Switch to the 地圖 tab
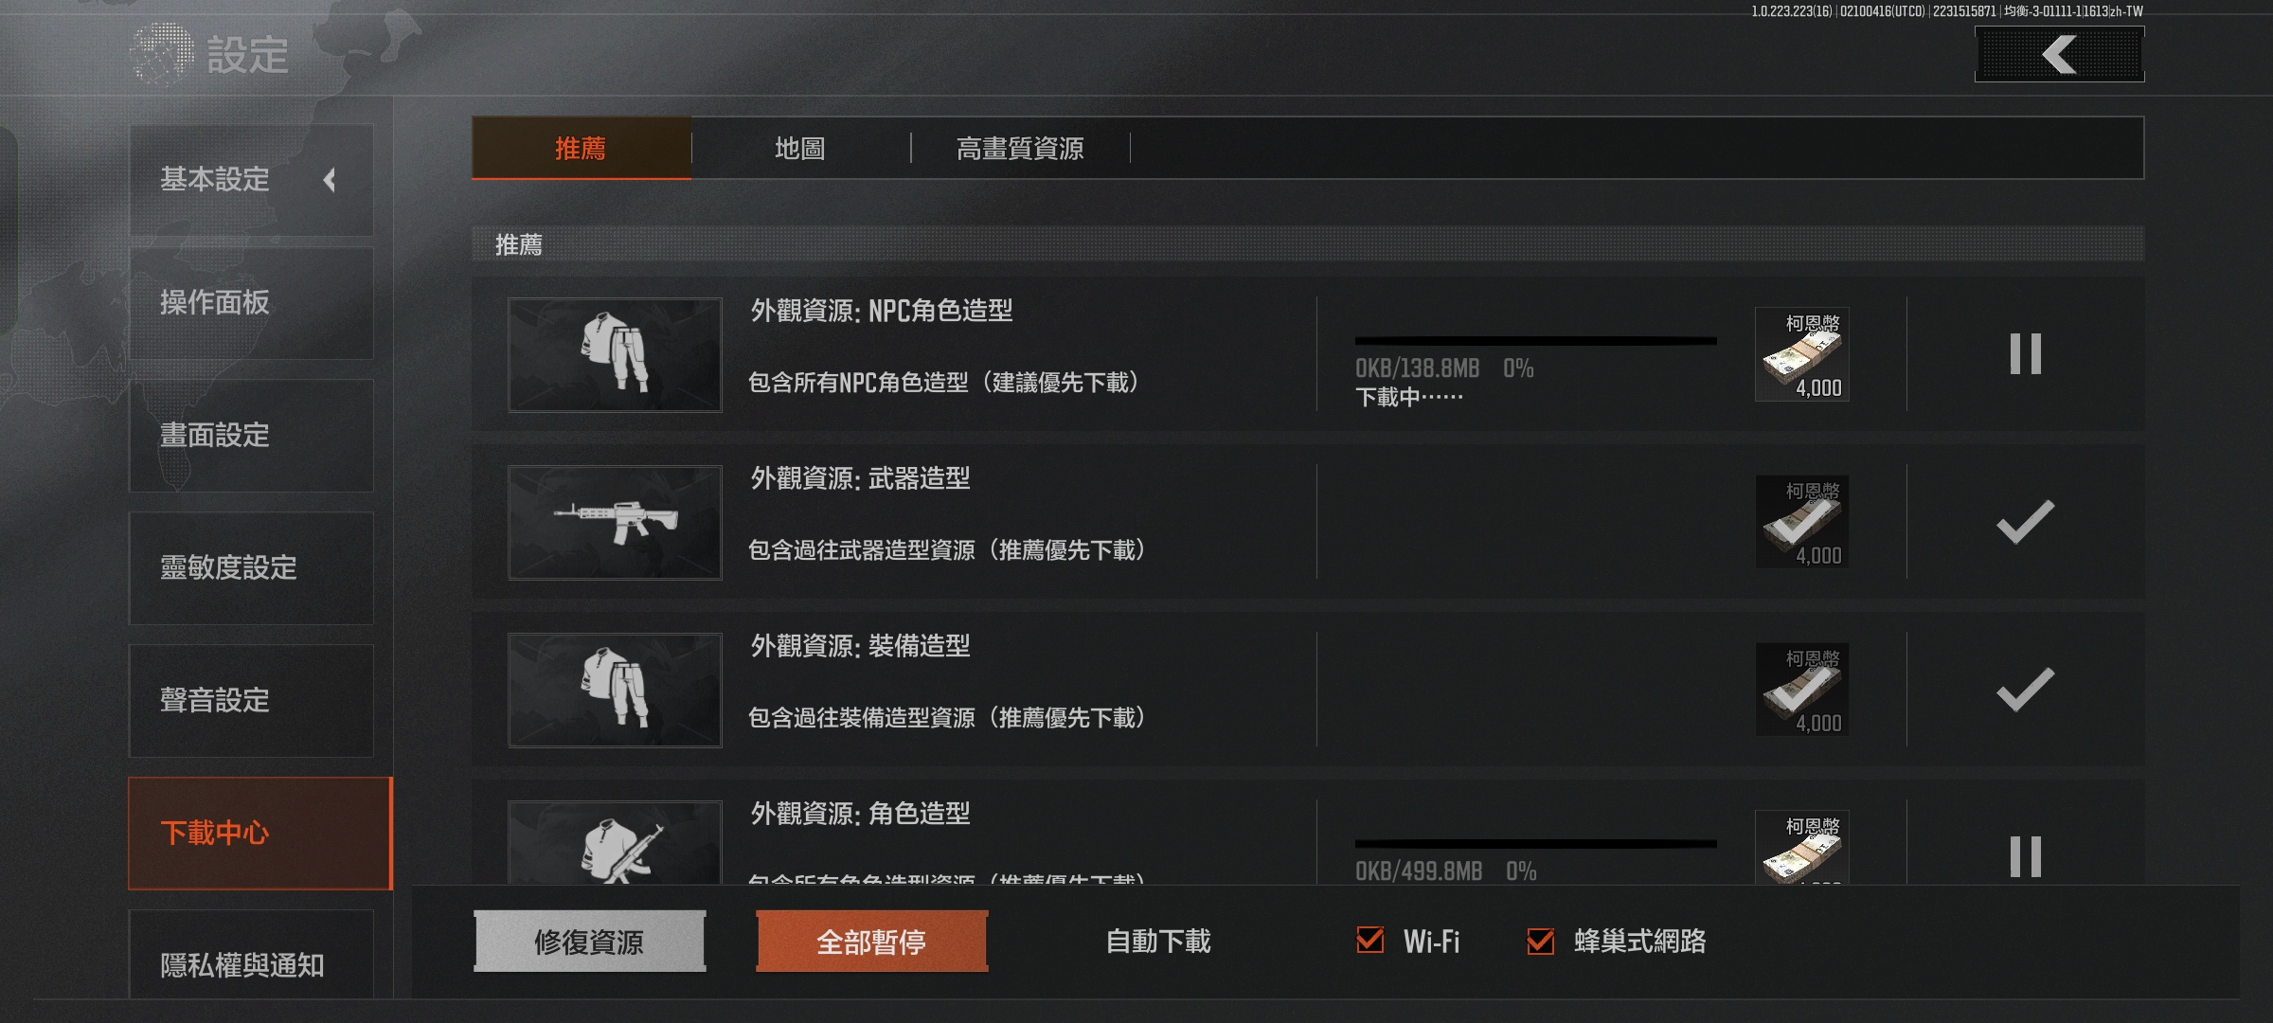The image size is (2273, 1023). click(800, 149)
